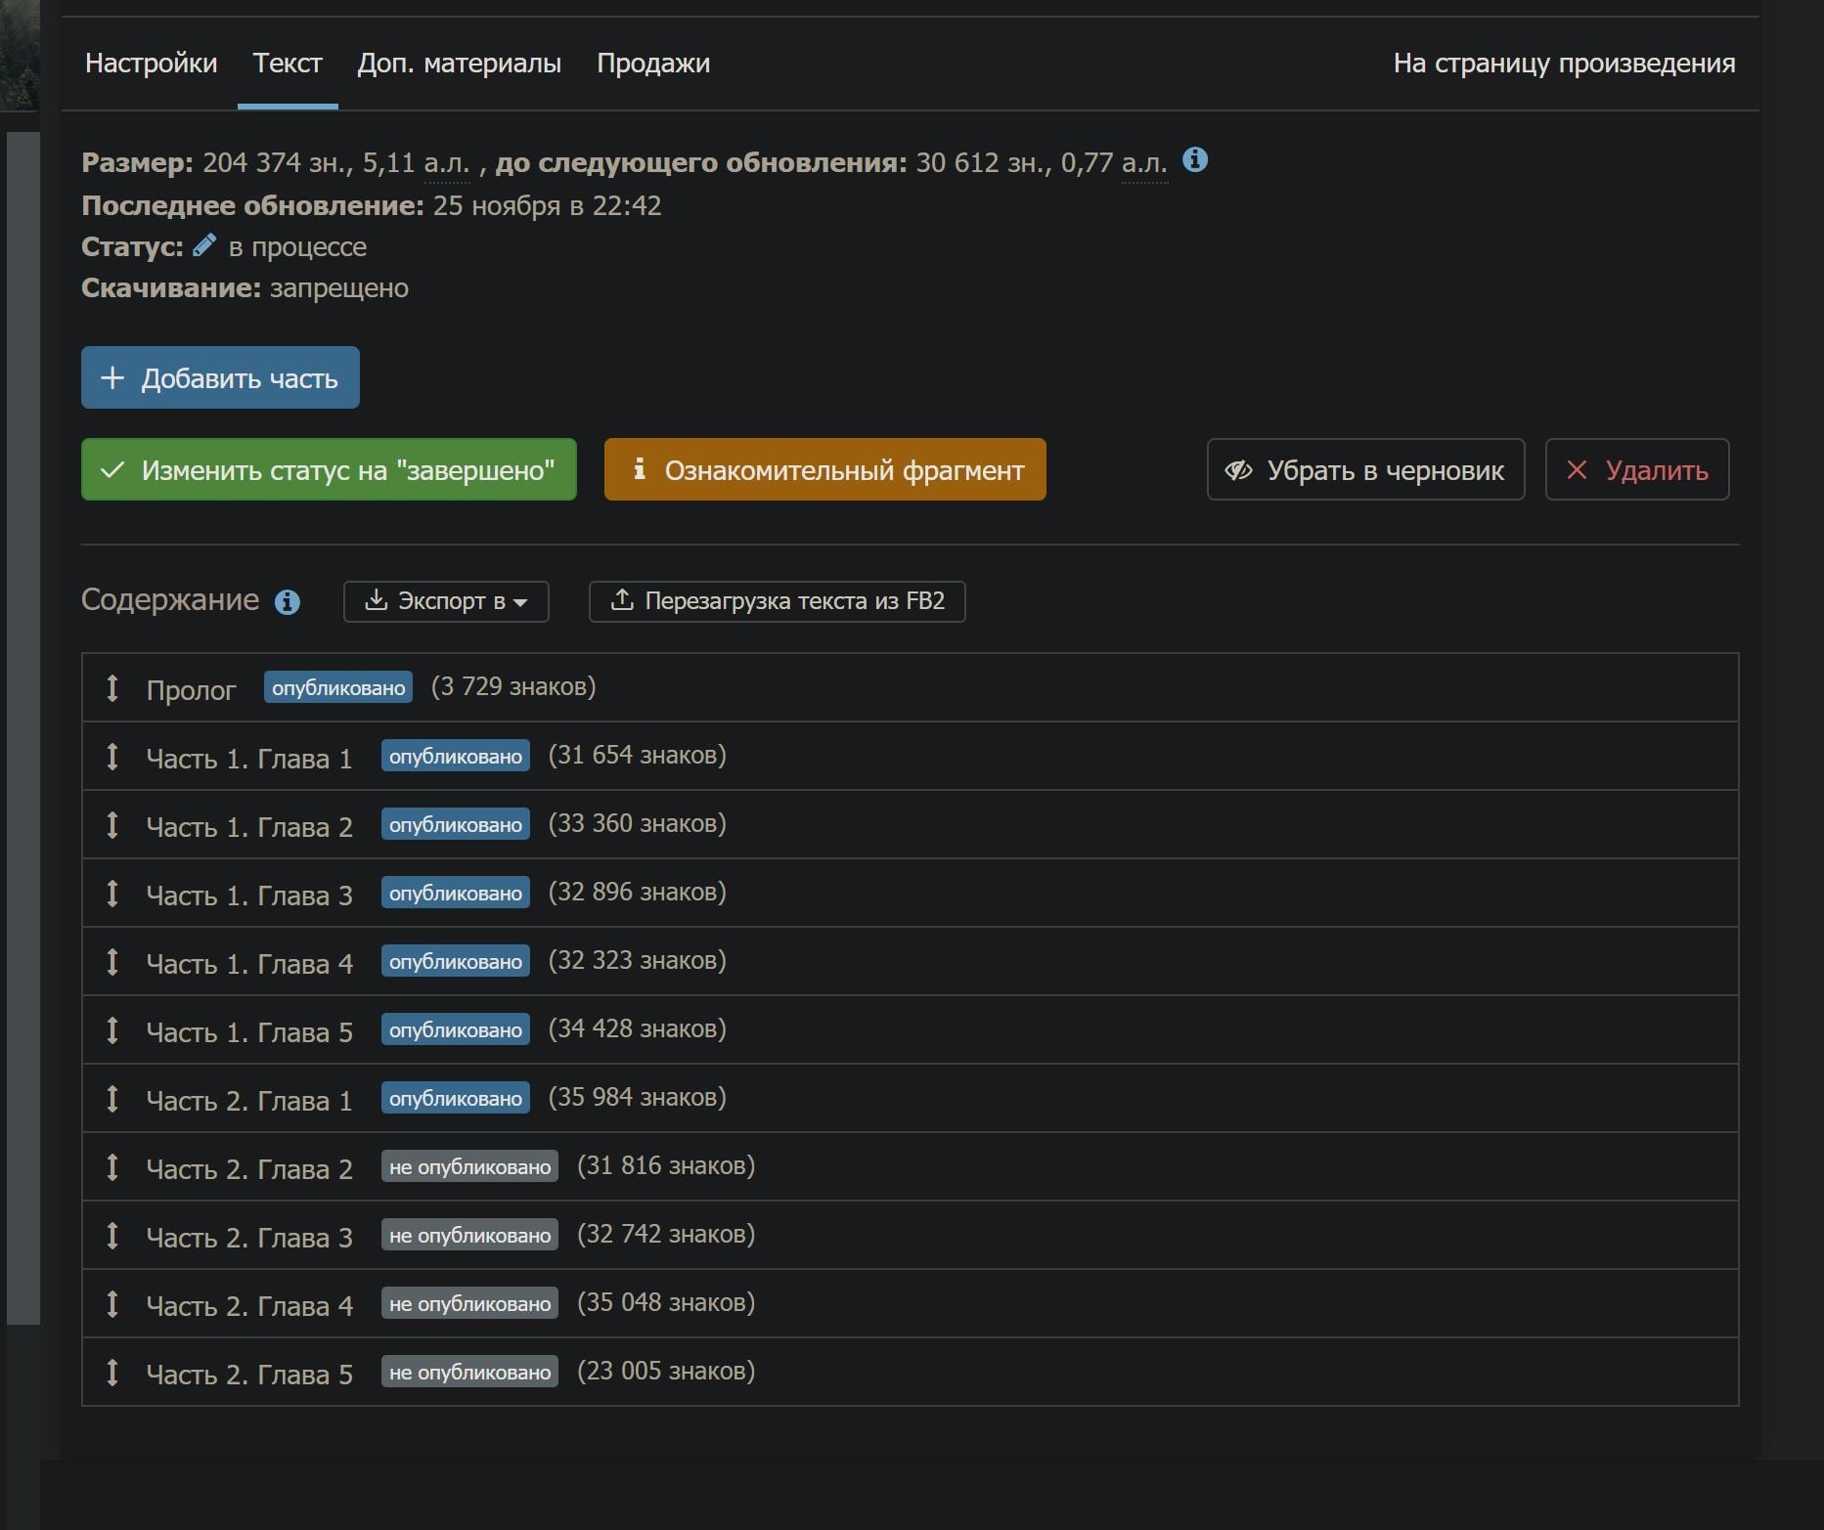Image resolution: width=1824 pixels, height=1530 pixels.
Task: Click the Удалить button
Action: tap(1636, 470)
